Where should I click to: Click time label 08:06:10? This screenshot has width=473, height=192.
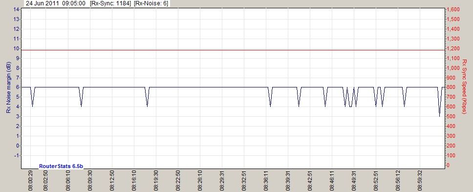[68, 181]
